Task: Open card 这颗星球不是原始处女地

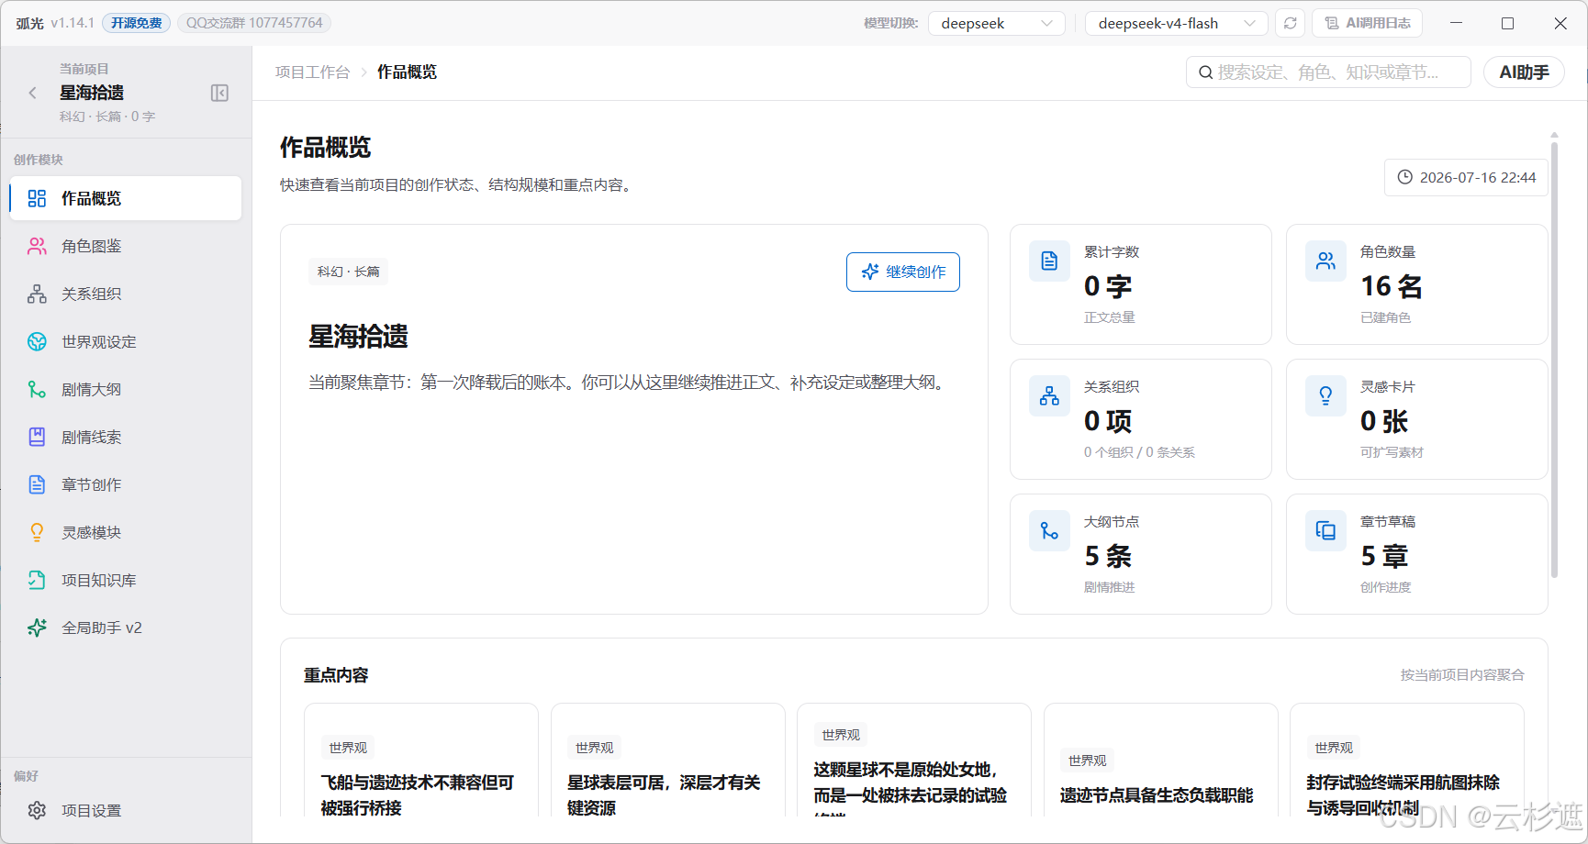Action: [x=913, y=760]
